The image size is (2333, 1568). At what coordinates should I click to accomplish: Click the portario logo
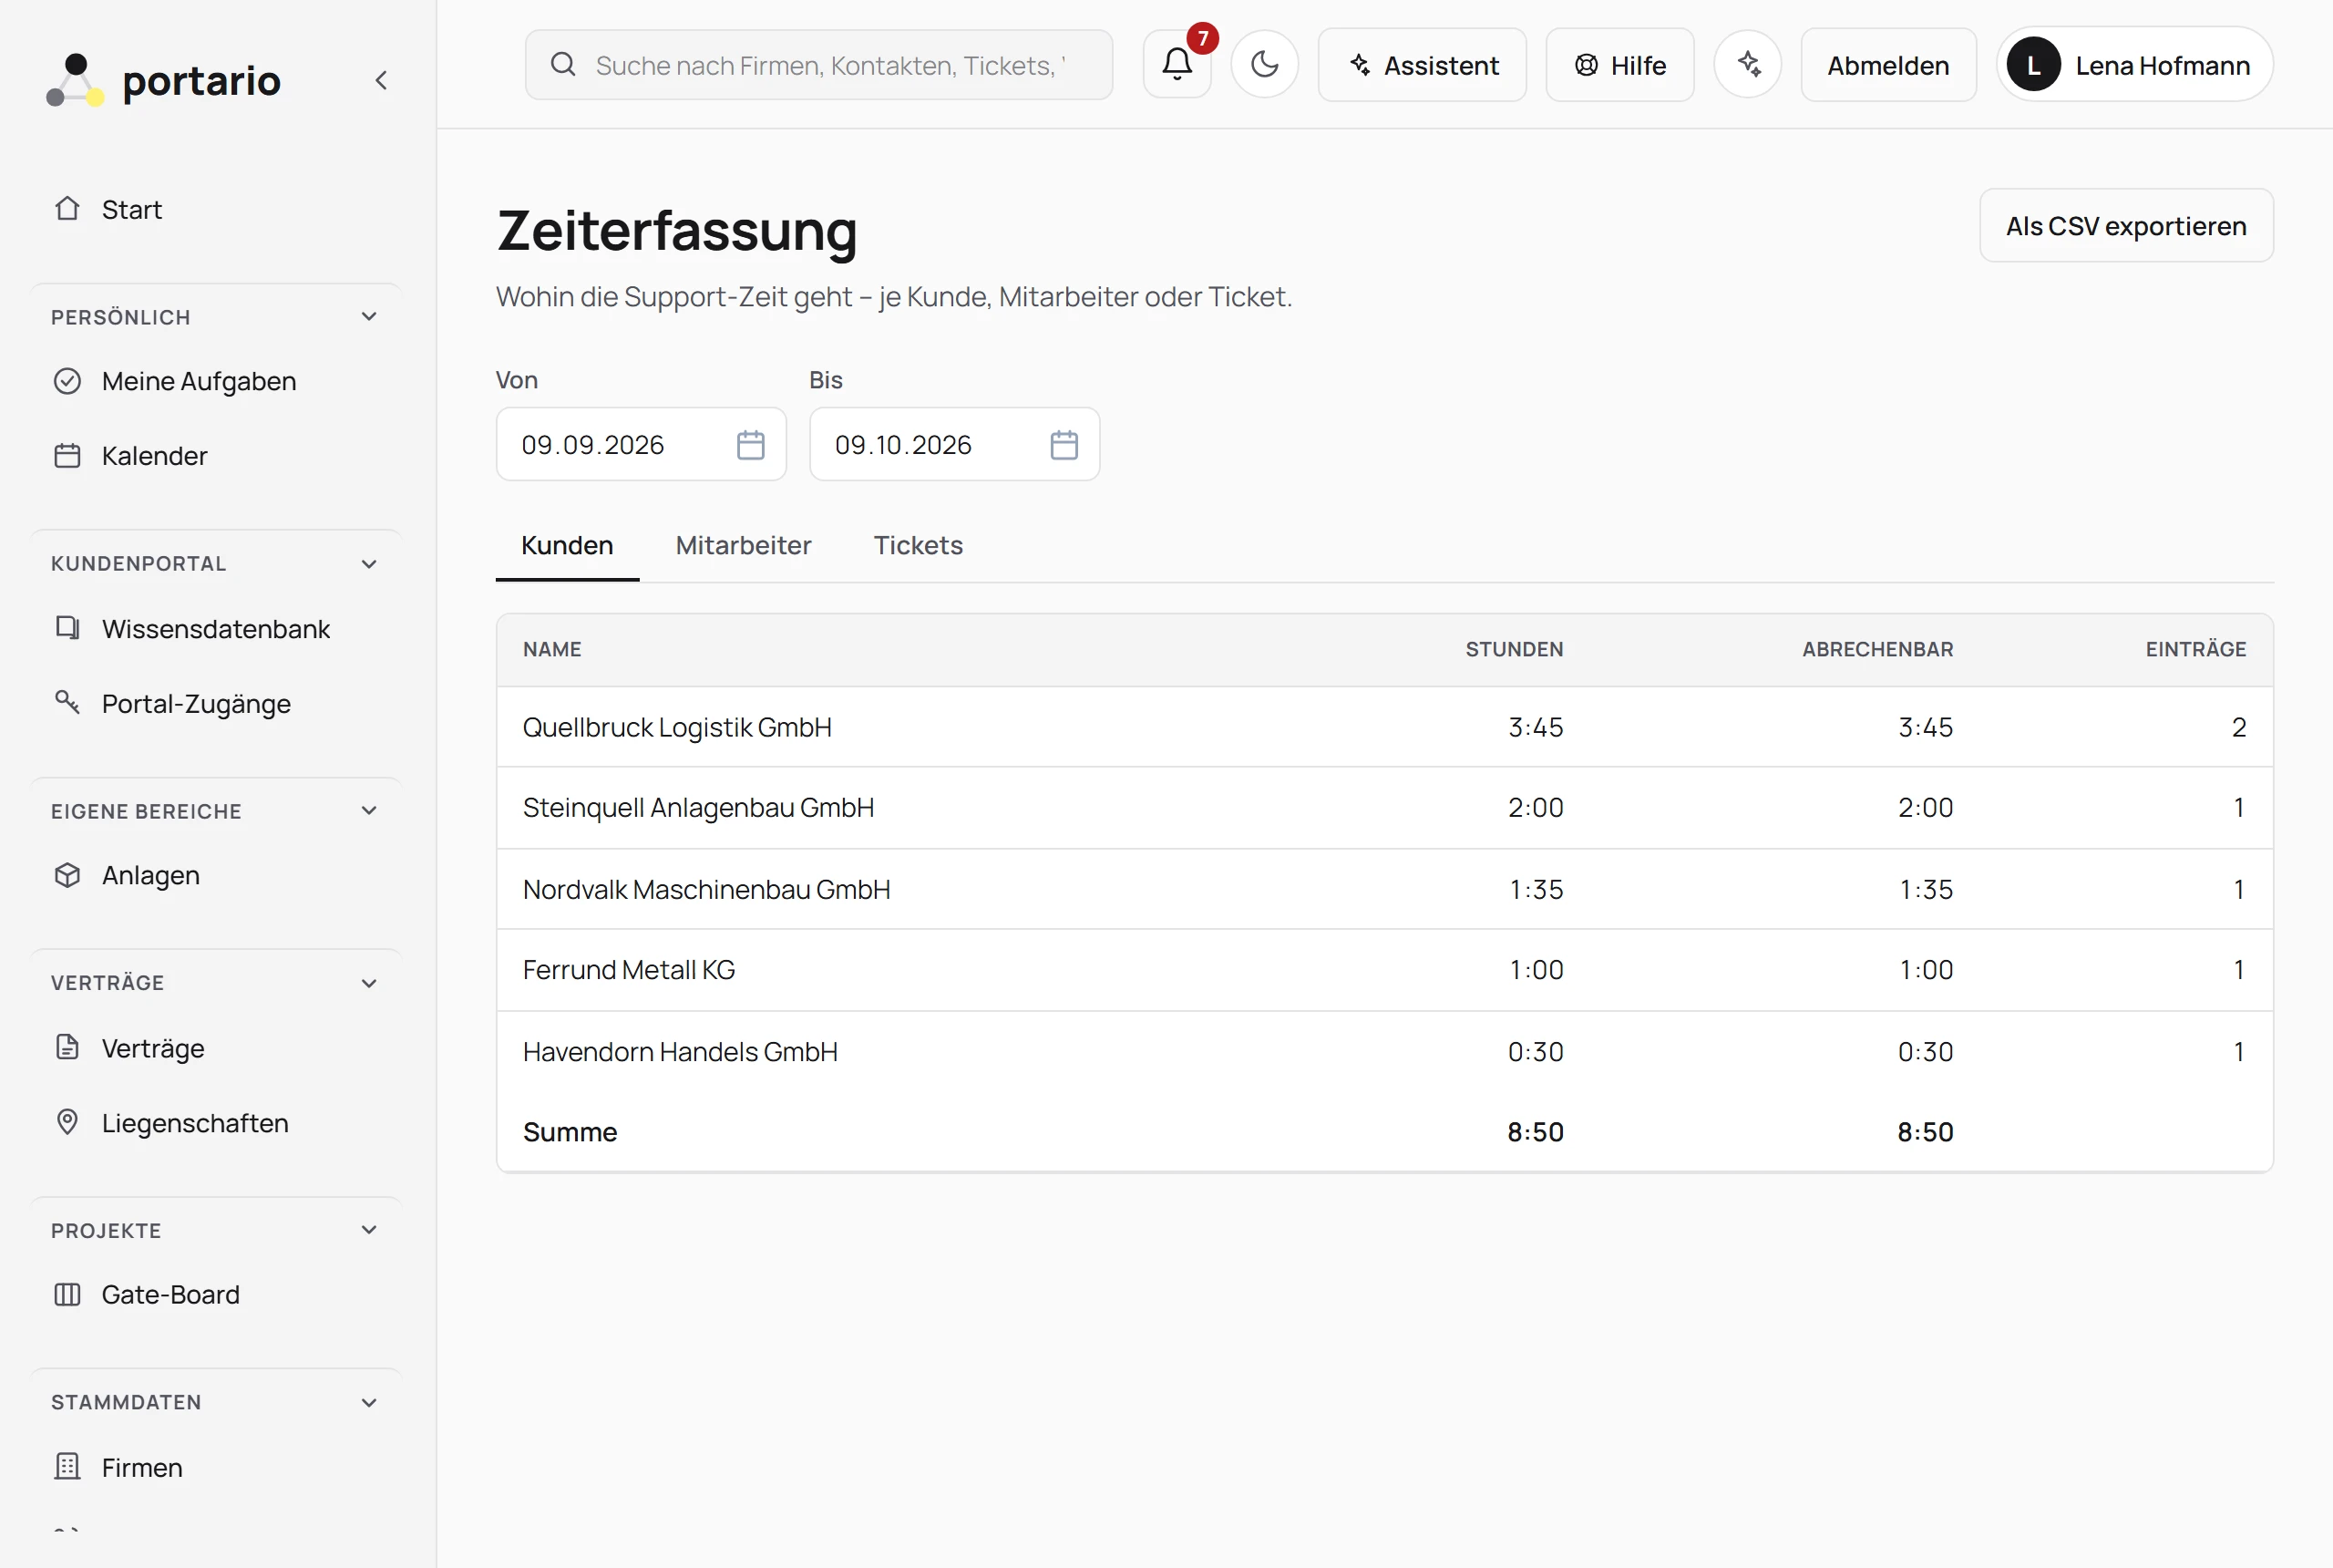click(164, 80)
